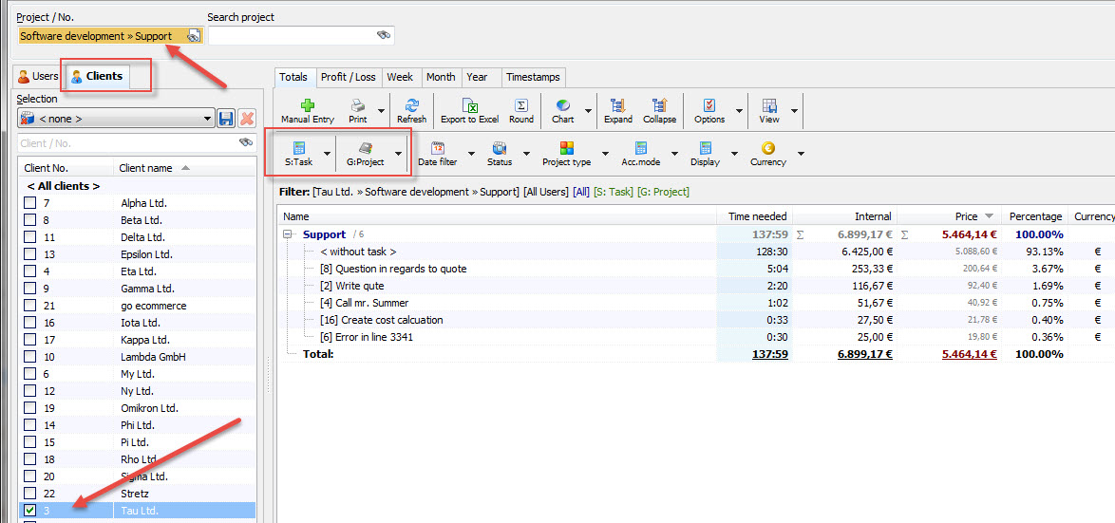The image size is (1115, 523).
Task: Enable the go ecommerce checkbox
Action: coord(30,306)
